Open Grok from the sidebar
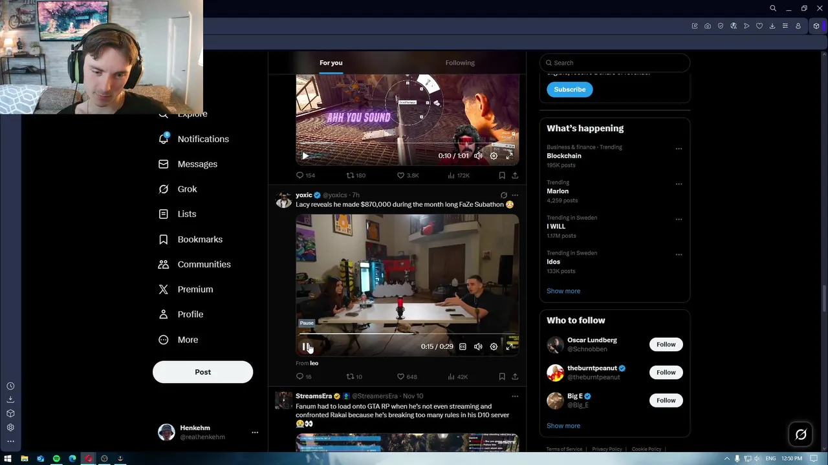Viewport: 828px width, 465px height. click(177, 189)
